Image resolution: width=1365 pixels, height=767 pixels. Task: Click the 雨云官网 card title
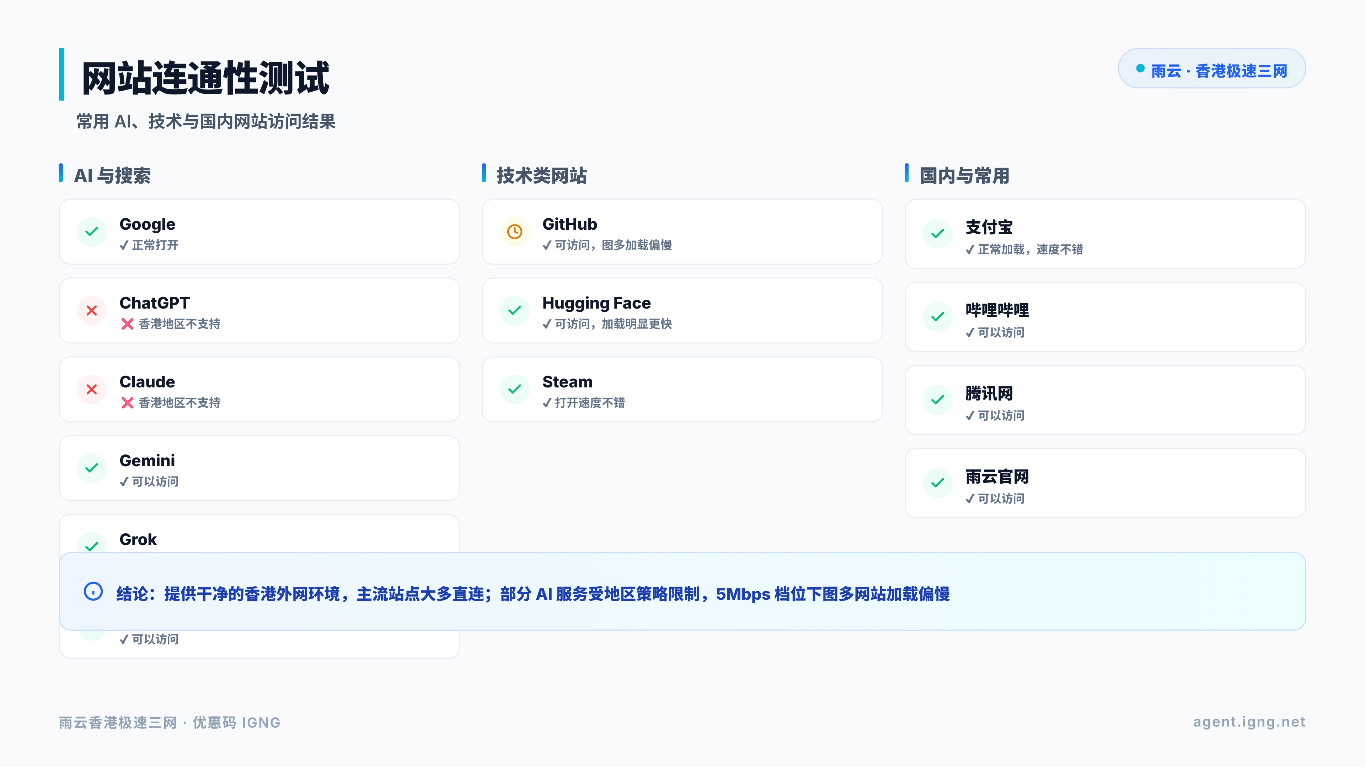tap(997, 477)
